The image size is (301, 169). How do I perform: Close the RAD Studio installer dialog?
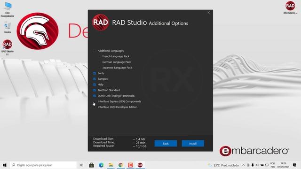(x=209, y=13)
